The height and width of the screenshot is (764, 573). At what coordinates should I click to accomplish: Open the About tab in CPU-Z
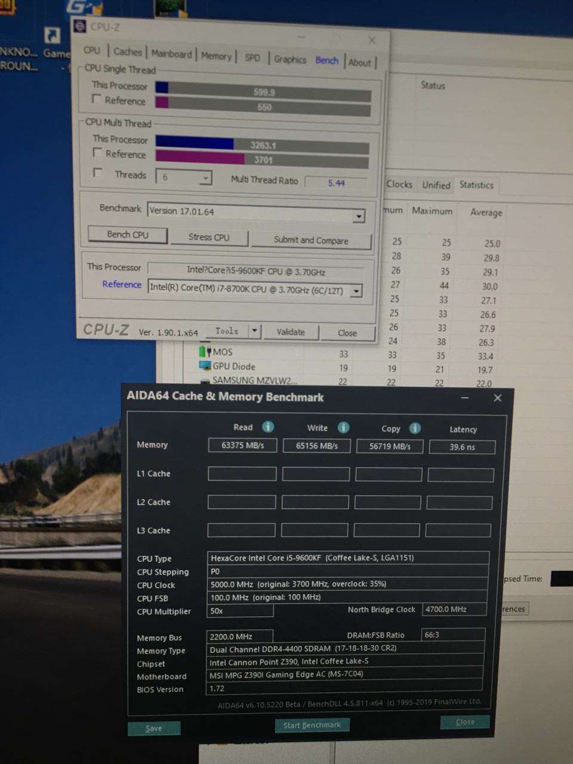(360, 62)
